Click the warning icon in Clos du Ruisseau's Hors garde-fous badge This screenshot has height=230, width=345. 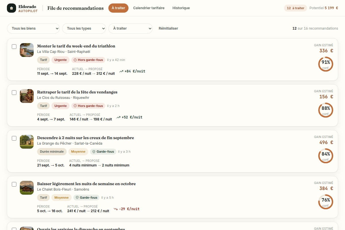pyautogui.click(x=75, y=106)
